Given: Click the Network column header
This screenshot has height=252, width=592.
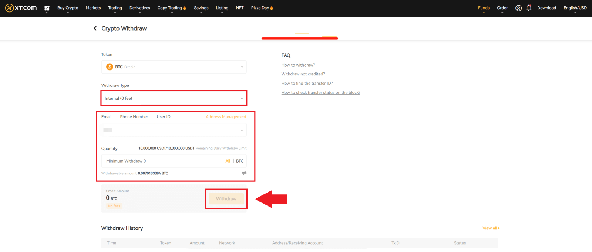Looking at the screenshot, I should [227, 243].
